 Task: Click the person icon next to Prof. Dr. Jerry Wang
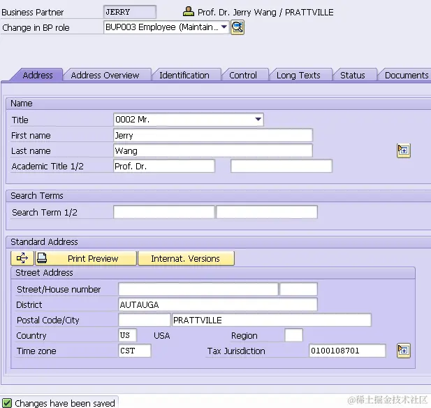tap(189, 12)
